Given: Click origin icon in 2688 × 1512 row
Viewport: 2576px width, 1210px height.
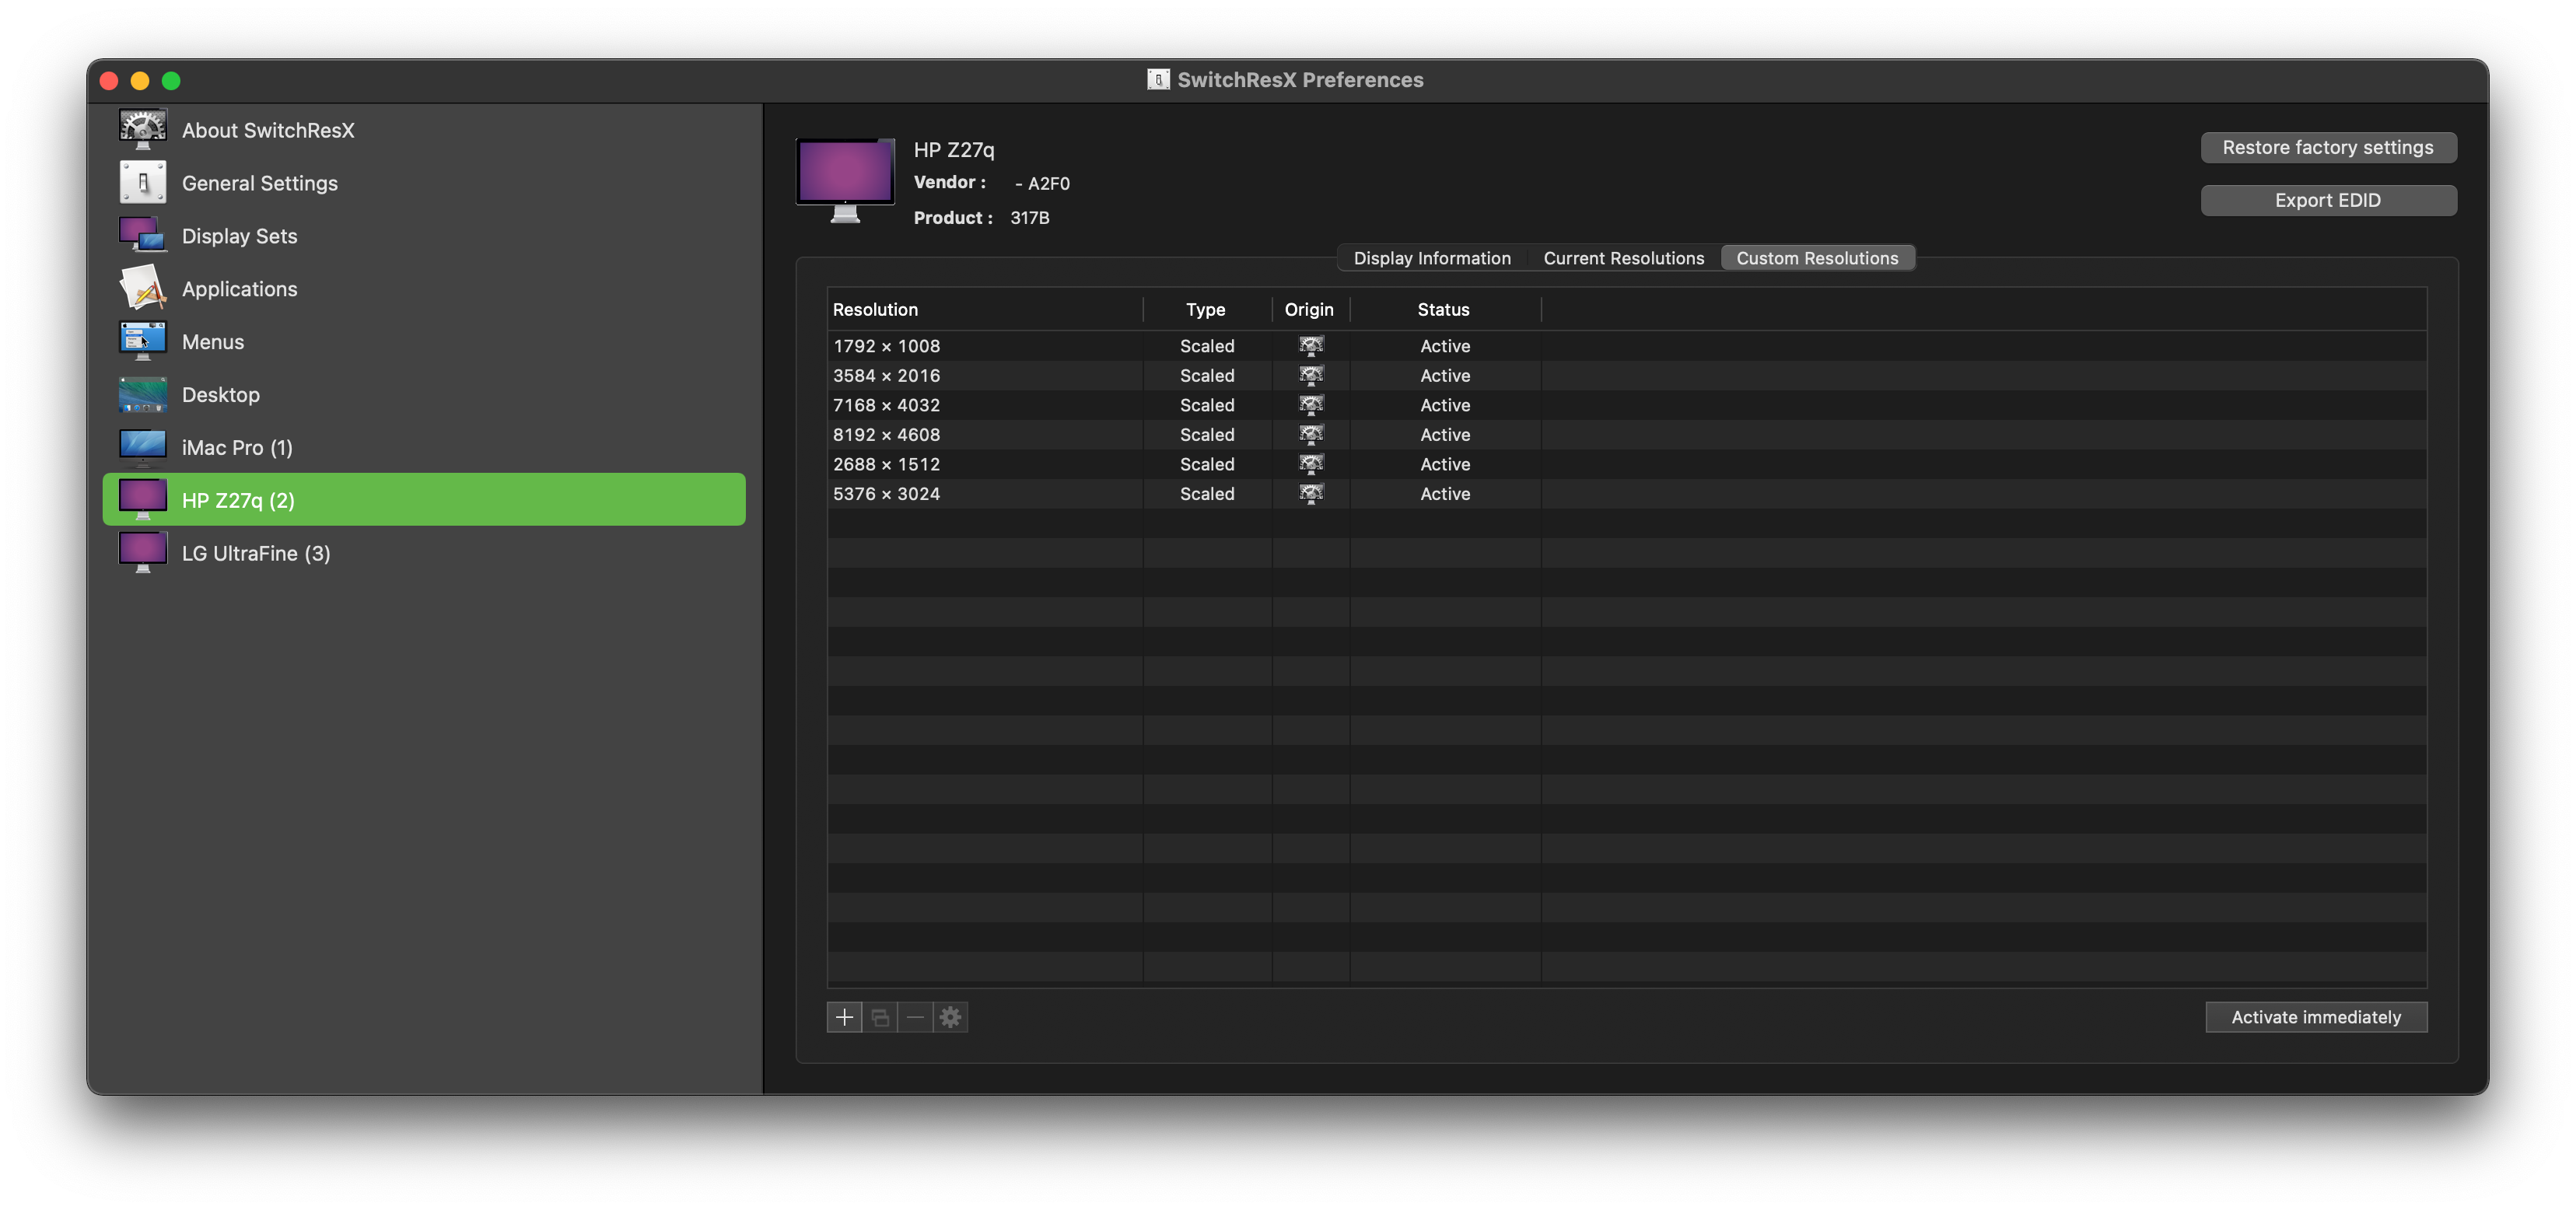Looking at the screenshot, I should tap(1311, 464).
